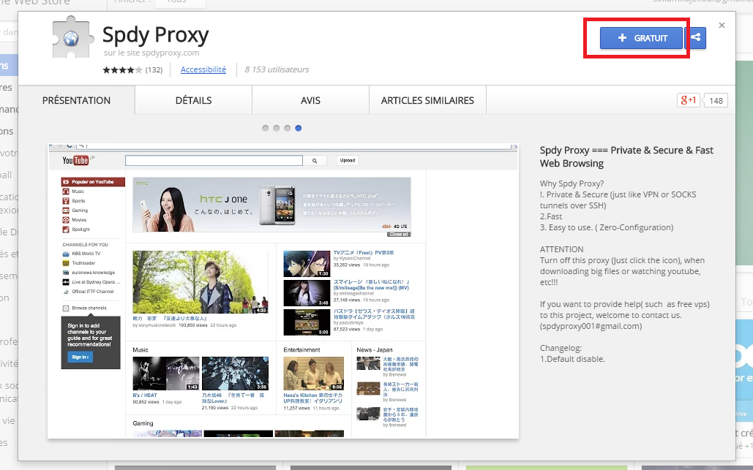Click the 'Changelog:' line in description
Viewport: 753px width, 470px height.
pos(561,348)
